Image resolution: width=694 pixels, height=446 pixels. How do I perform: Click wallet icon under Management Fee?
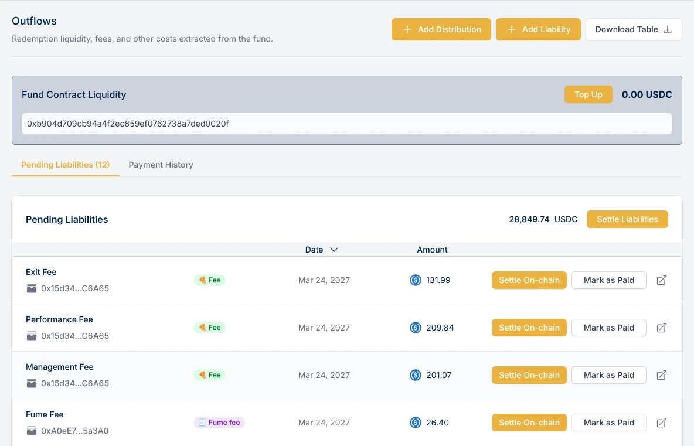pyautogui.click(x=32, y=383)
